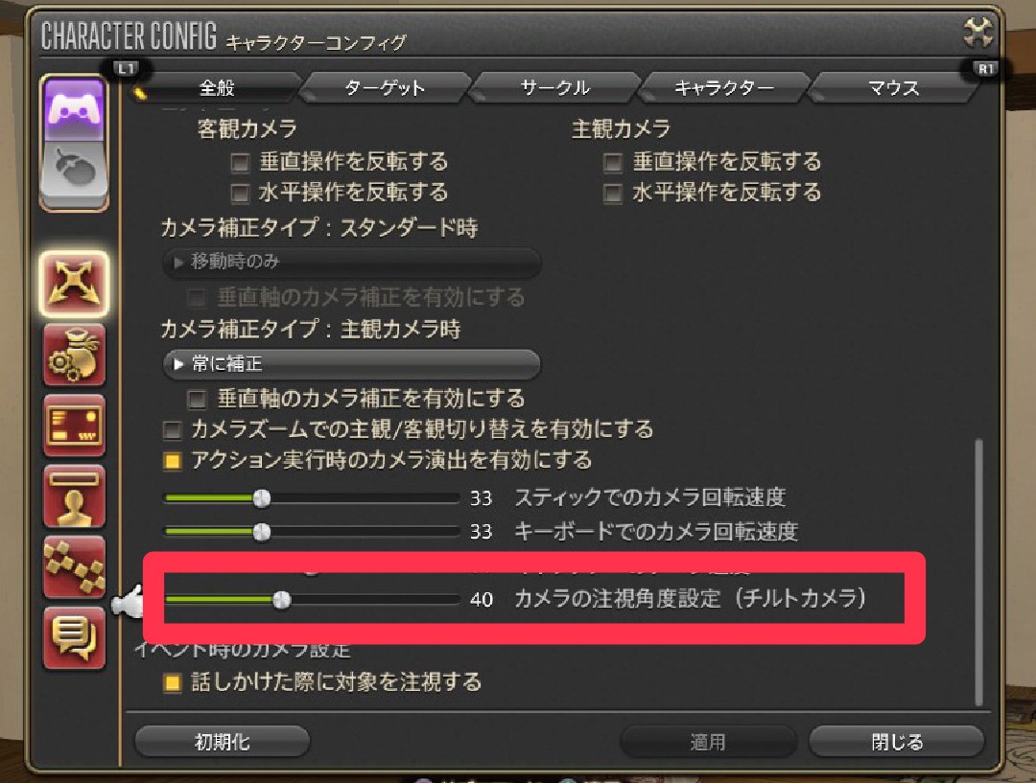The width and height of the screenshot is (1036, 783).
Task: Open the UI window layout settings icon
Action: tap(74, 426)
